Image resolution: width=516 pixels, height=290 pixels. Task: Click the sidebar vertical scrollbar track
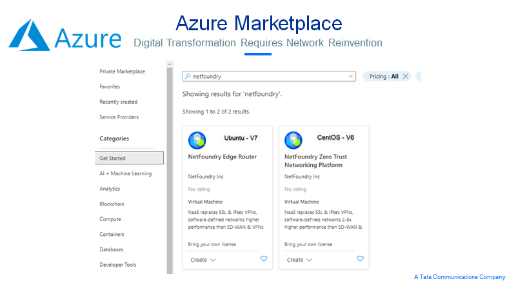point(170,170)
